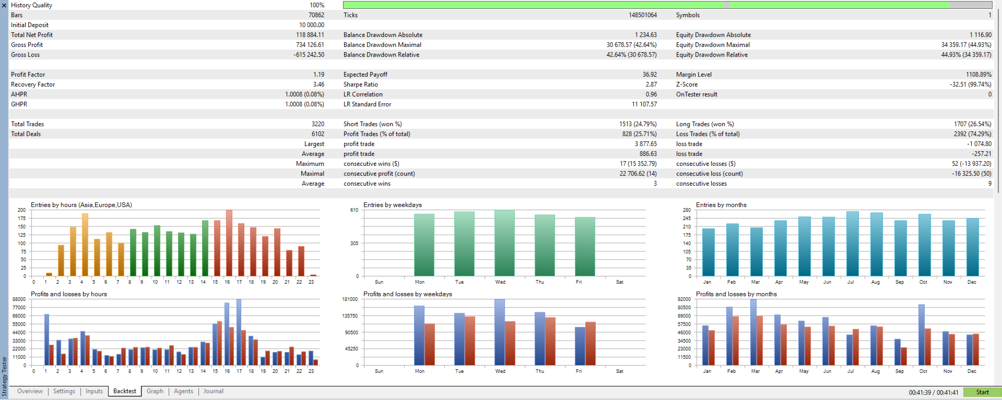Click the History Quality progress bar

[667, 5]
